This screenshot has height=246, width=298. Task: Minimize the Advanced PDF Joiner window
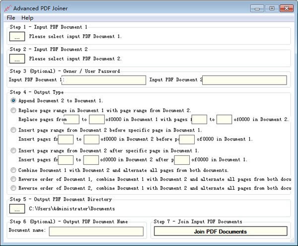pos(257,8)
